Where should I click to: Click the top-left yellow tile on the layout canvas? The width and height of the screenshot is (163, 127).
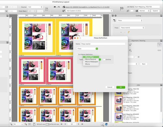point(37,37)
